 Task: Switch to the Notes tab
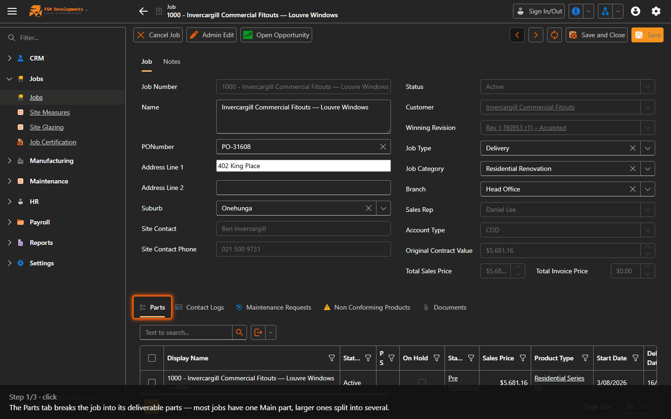172,61
